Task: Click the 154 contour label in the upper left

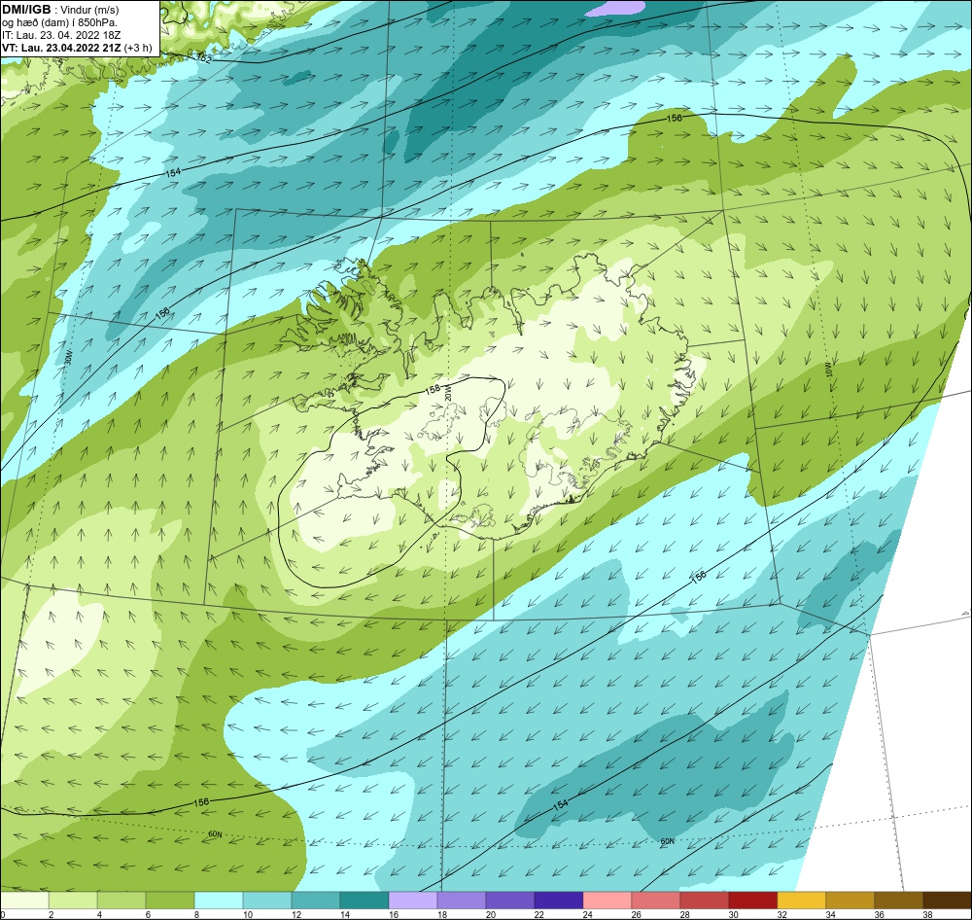Action: (x=173, y=172)
